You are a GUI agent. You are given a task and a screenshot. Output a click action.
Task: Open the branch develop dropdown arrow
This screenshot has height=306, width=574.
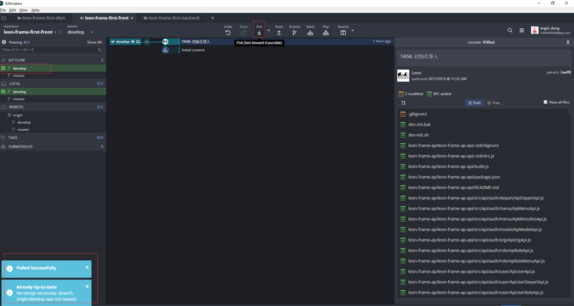[x=92, y=32]
